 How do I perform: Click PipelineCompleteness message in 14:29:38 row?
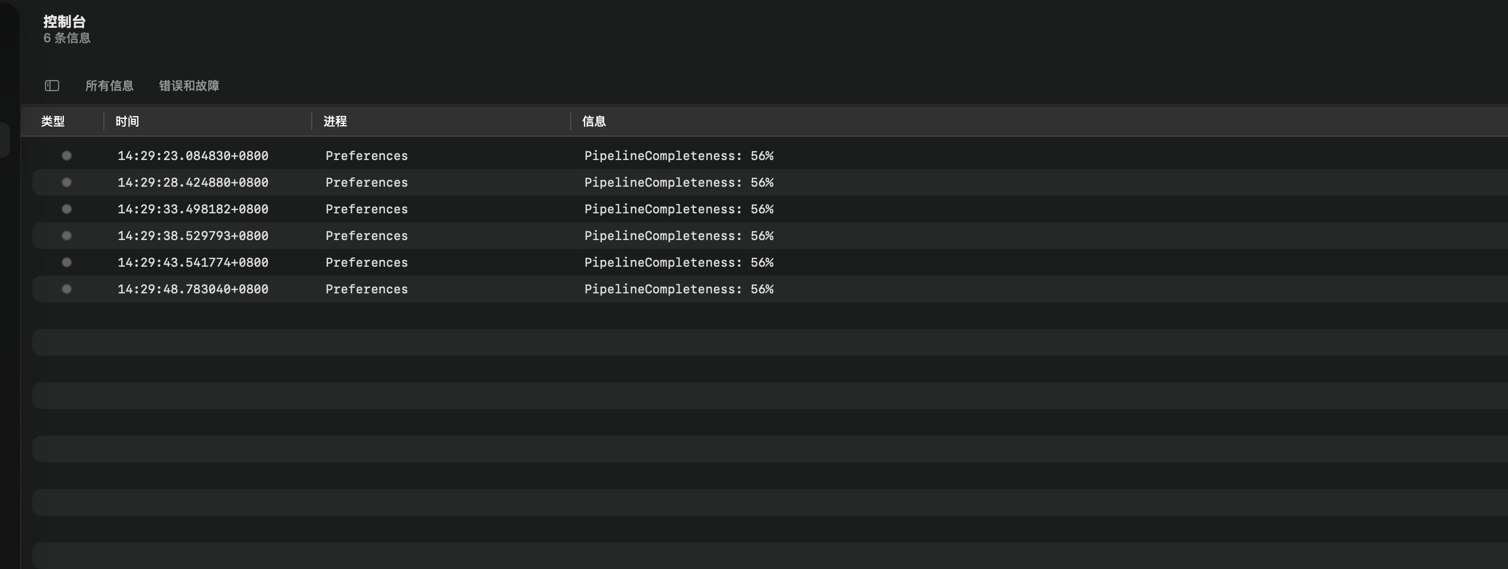tap(679, 236)
